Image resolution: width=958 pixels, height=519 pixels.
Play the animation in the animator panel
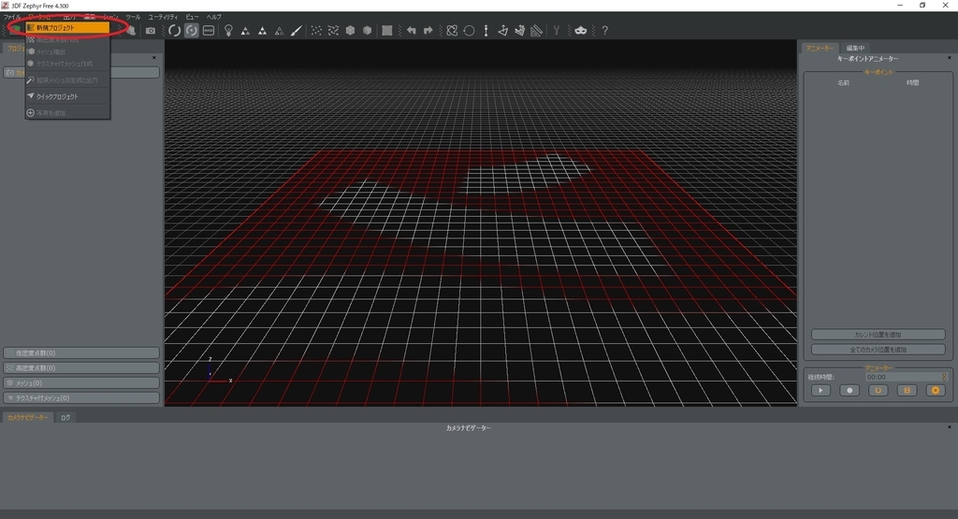tap(820, 390)
